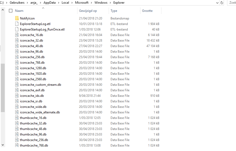
Task: Click the thumbcache_96.db file icon
Action: (17, 134)
